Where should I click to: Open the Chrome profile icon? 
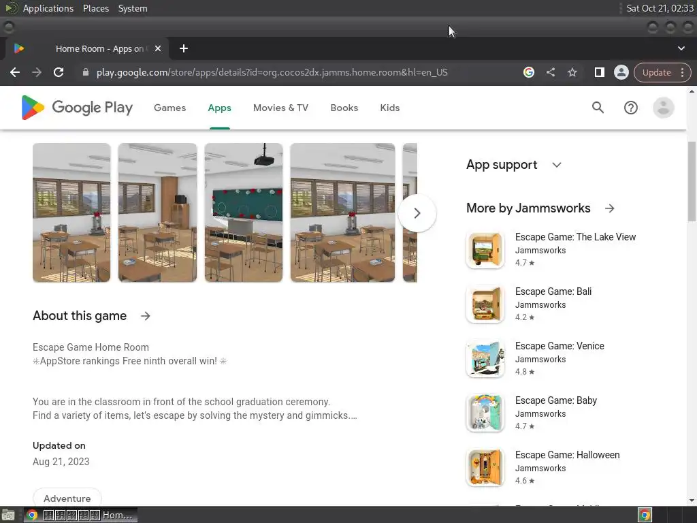[621, 72]
